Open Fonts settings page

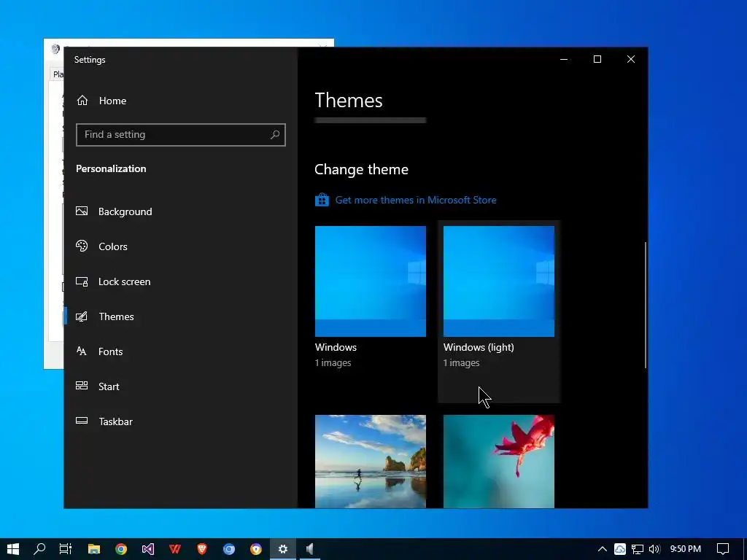click(181, 351)
